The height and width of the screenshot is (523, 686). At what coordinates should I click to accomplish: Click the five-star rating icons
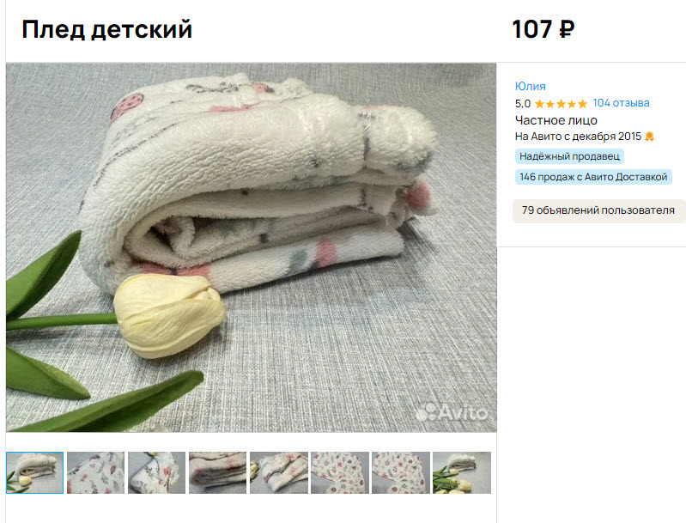pyautogui.click(x=561, y=104)
